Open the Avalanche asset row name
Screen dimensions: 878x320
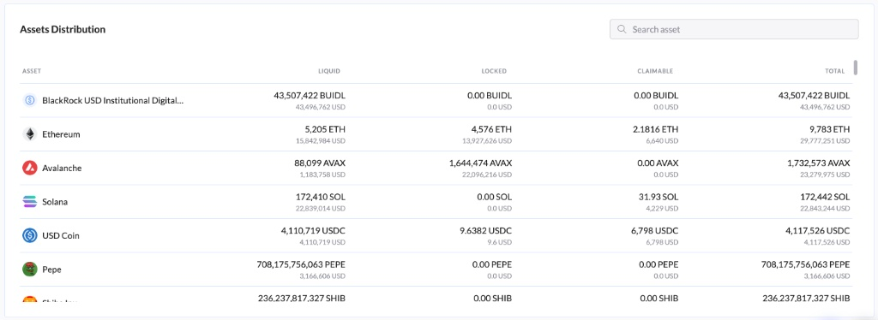62,168
